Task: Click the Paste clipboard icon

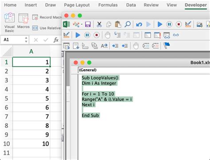Action: tap(118, 24)
